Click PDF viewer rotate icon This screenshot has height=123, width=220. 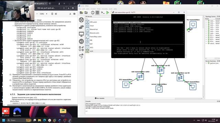[x=56, y=14]
